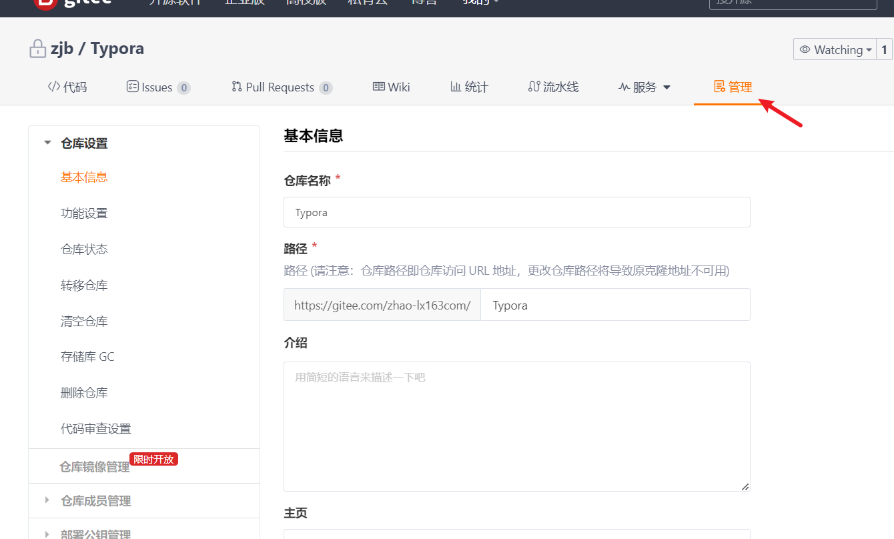Expand the 仓库成员管理 section
The height and width of the screenshot is (539, 894).
pyautogui.click(x=46, y=500)
